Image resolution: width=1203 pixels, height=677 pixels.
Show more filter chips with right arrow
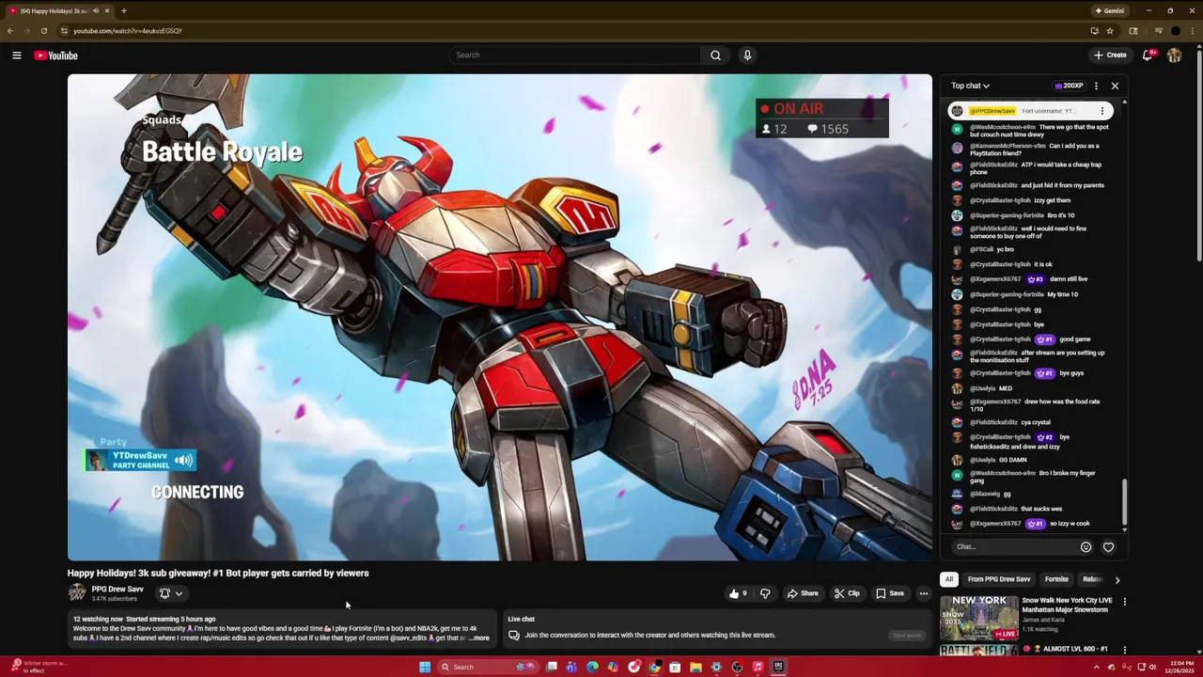[x=1117, y=580]
